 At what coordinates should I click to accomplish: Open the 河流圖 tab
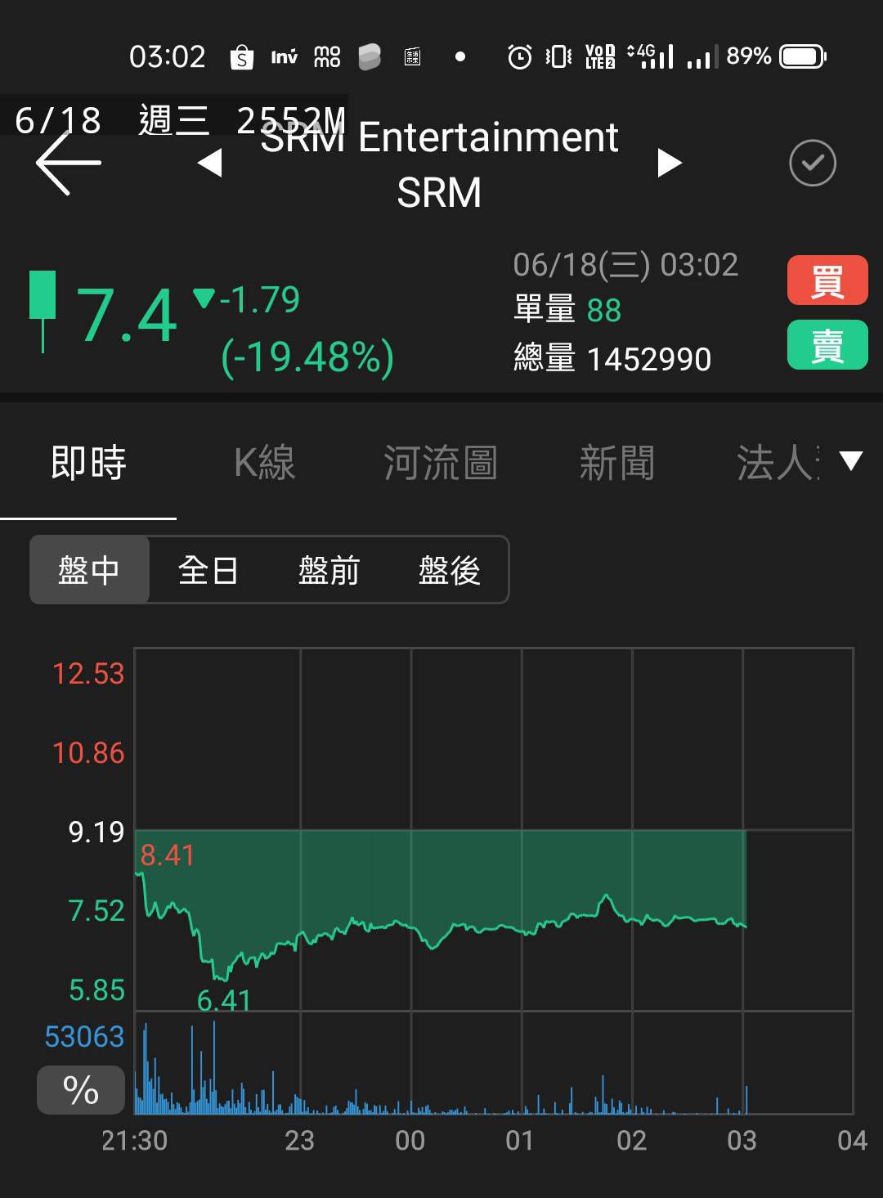pyautogui.click(x=441, y=463)
